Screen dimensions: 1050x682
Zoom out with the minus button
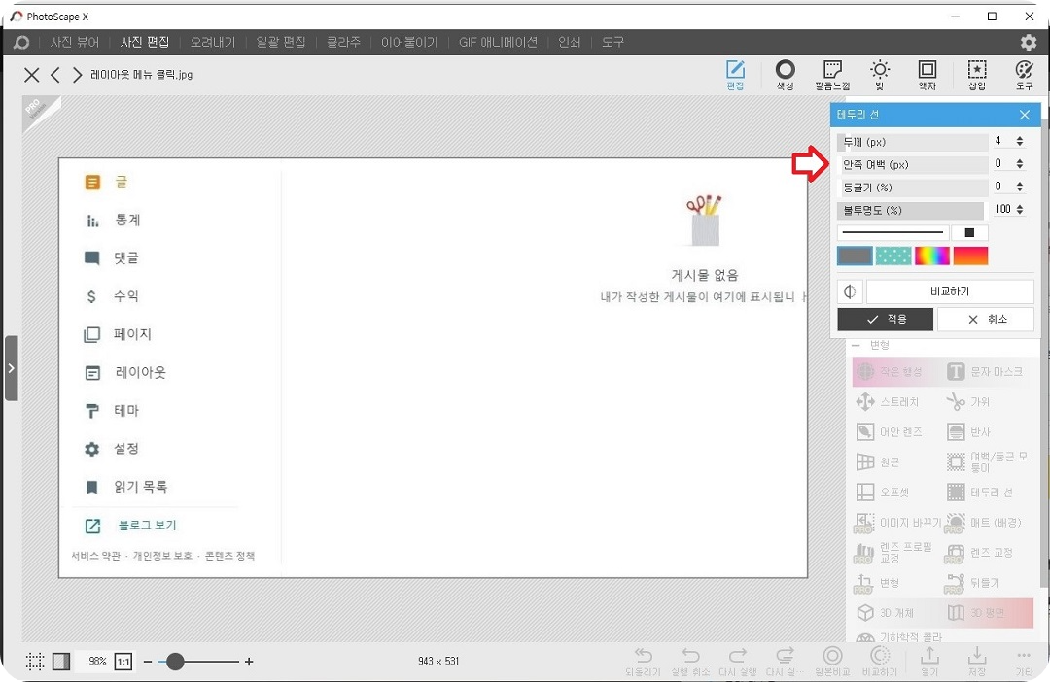tap(148, 662)
